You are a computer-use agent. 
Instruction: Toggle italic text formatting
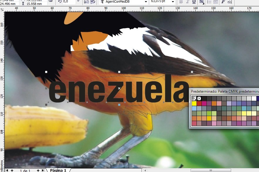188,2
